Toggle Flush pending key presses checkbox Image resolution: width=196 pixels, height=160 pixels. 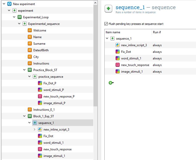[x=106, y=24]
